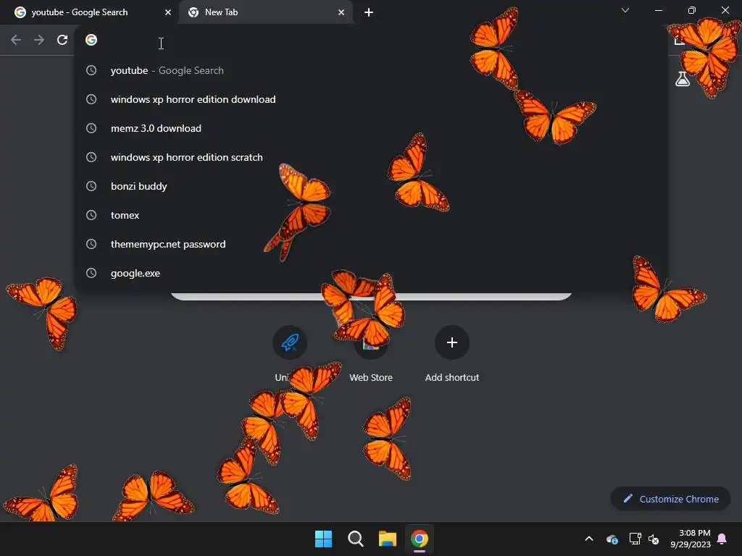The height and width of the screenshot is (556, 742).
Task: Click clock icon beside 'tomex'
Action: pos(91,215)
